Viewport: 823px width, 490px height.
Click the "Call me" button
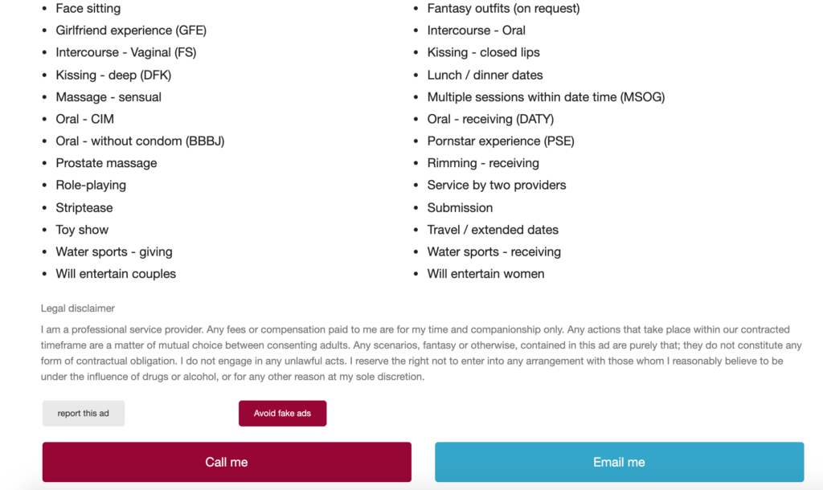click(x=227, y=462)
